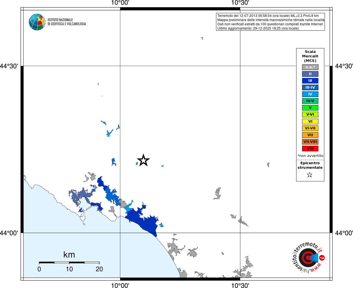Click the top 10°00' longitude label
Viewport: 353px width, 288px height.
(120, 3)
